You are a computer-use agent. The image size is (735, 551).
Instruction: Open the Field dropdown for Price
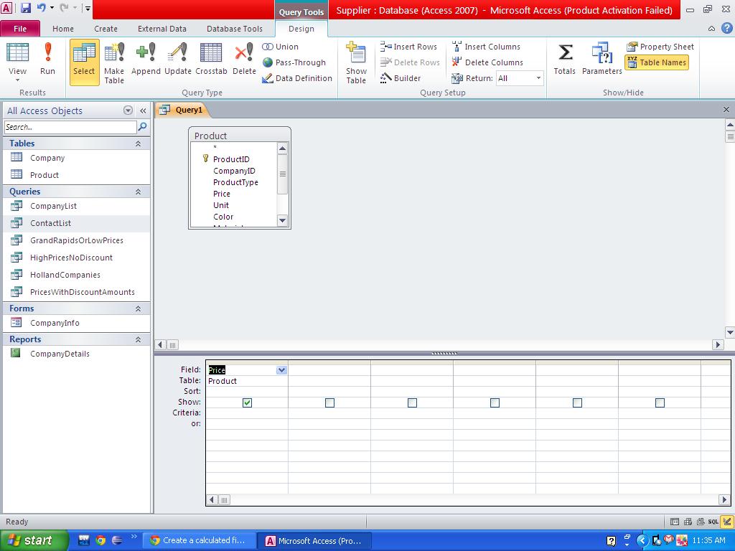281,370
